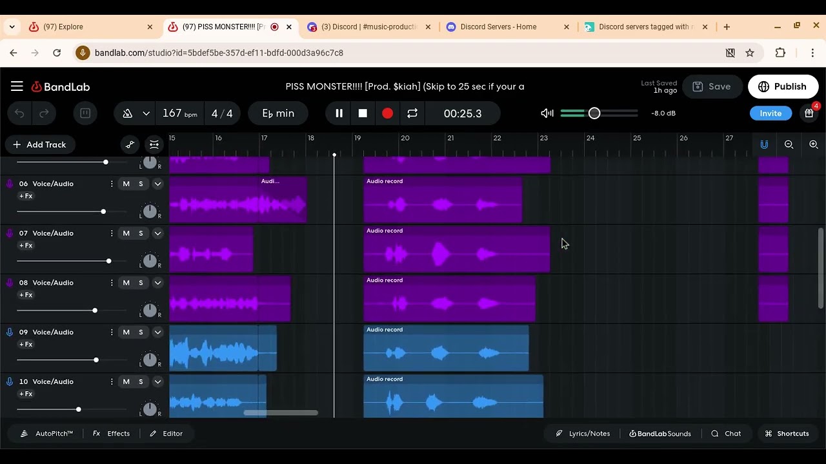Expand track 07 options chevron
Screen dimensions: 826x464
[157, 233]
